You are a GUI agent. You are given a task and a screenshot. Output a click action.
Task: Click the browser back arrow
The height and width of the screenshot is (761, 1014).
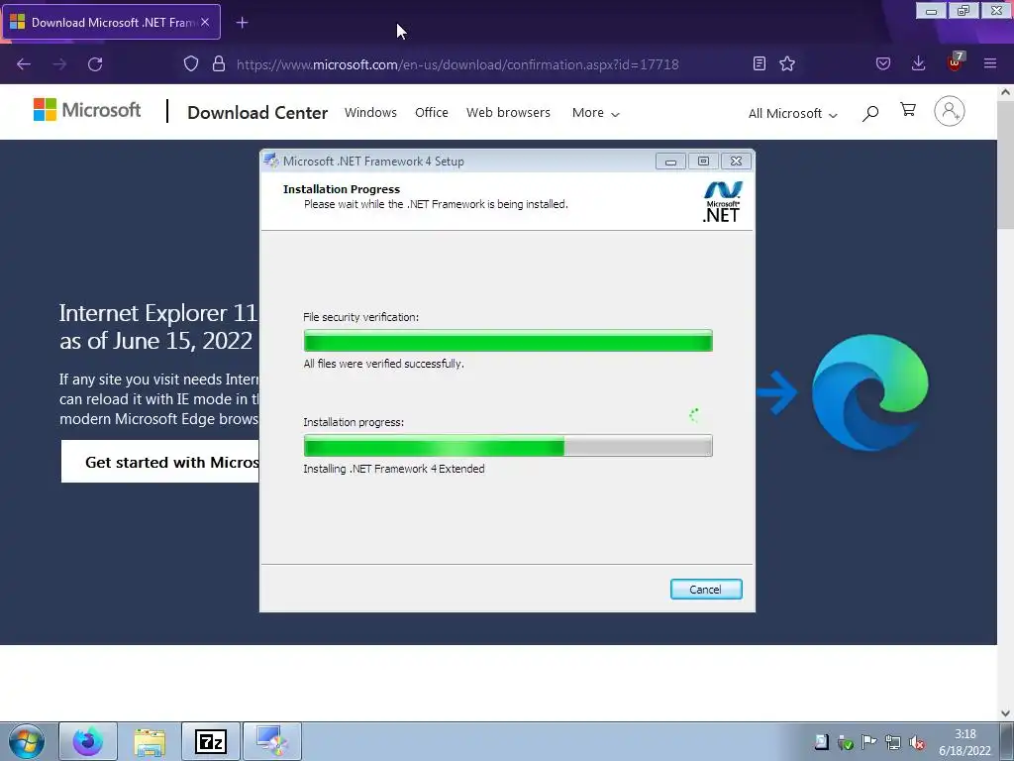point(24,64)
